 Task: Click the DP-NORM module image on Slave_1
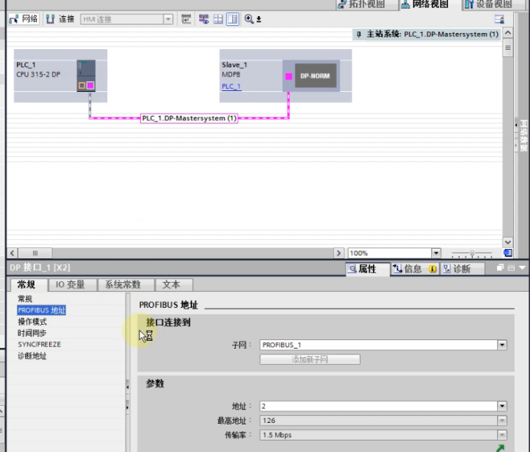[x=316, y=76]
